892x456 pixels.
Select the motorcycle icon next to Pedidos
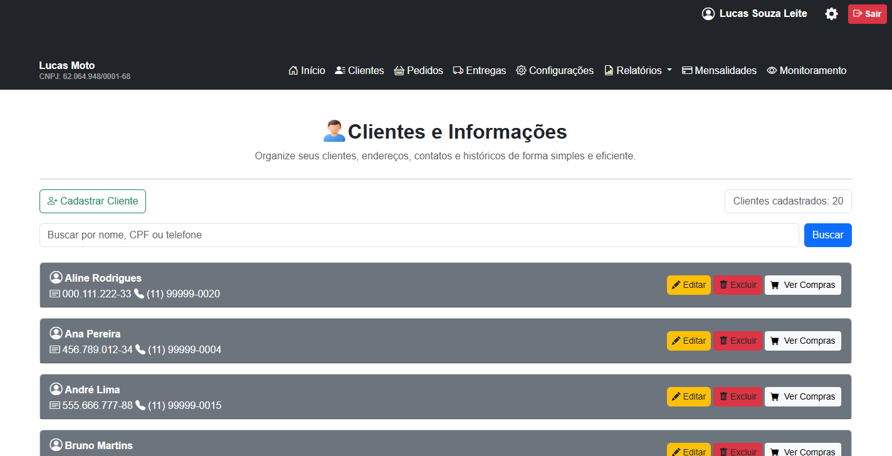(x=399, y=70)
